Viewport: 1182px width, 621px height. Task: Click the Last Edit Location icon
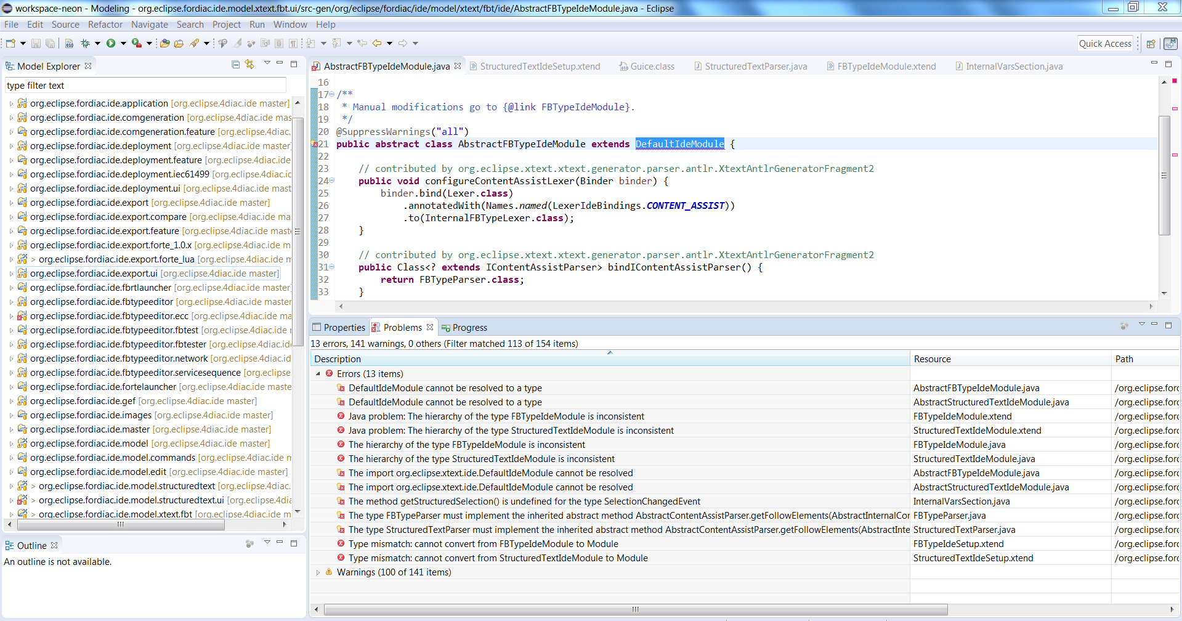click(x=362, y=43)
